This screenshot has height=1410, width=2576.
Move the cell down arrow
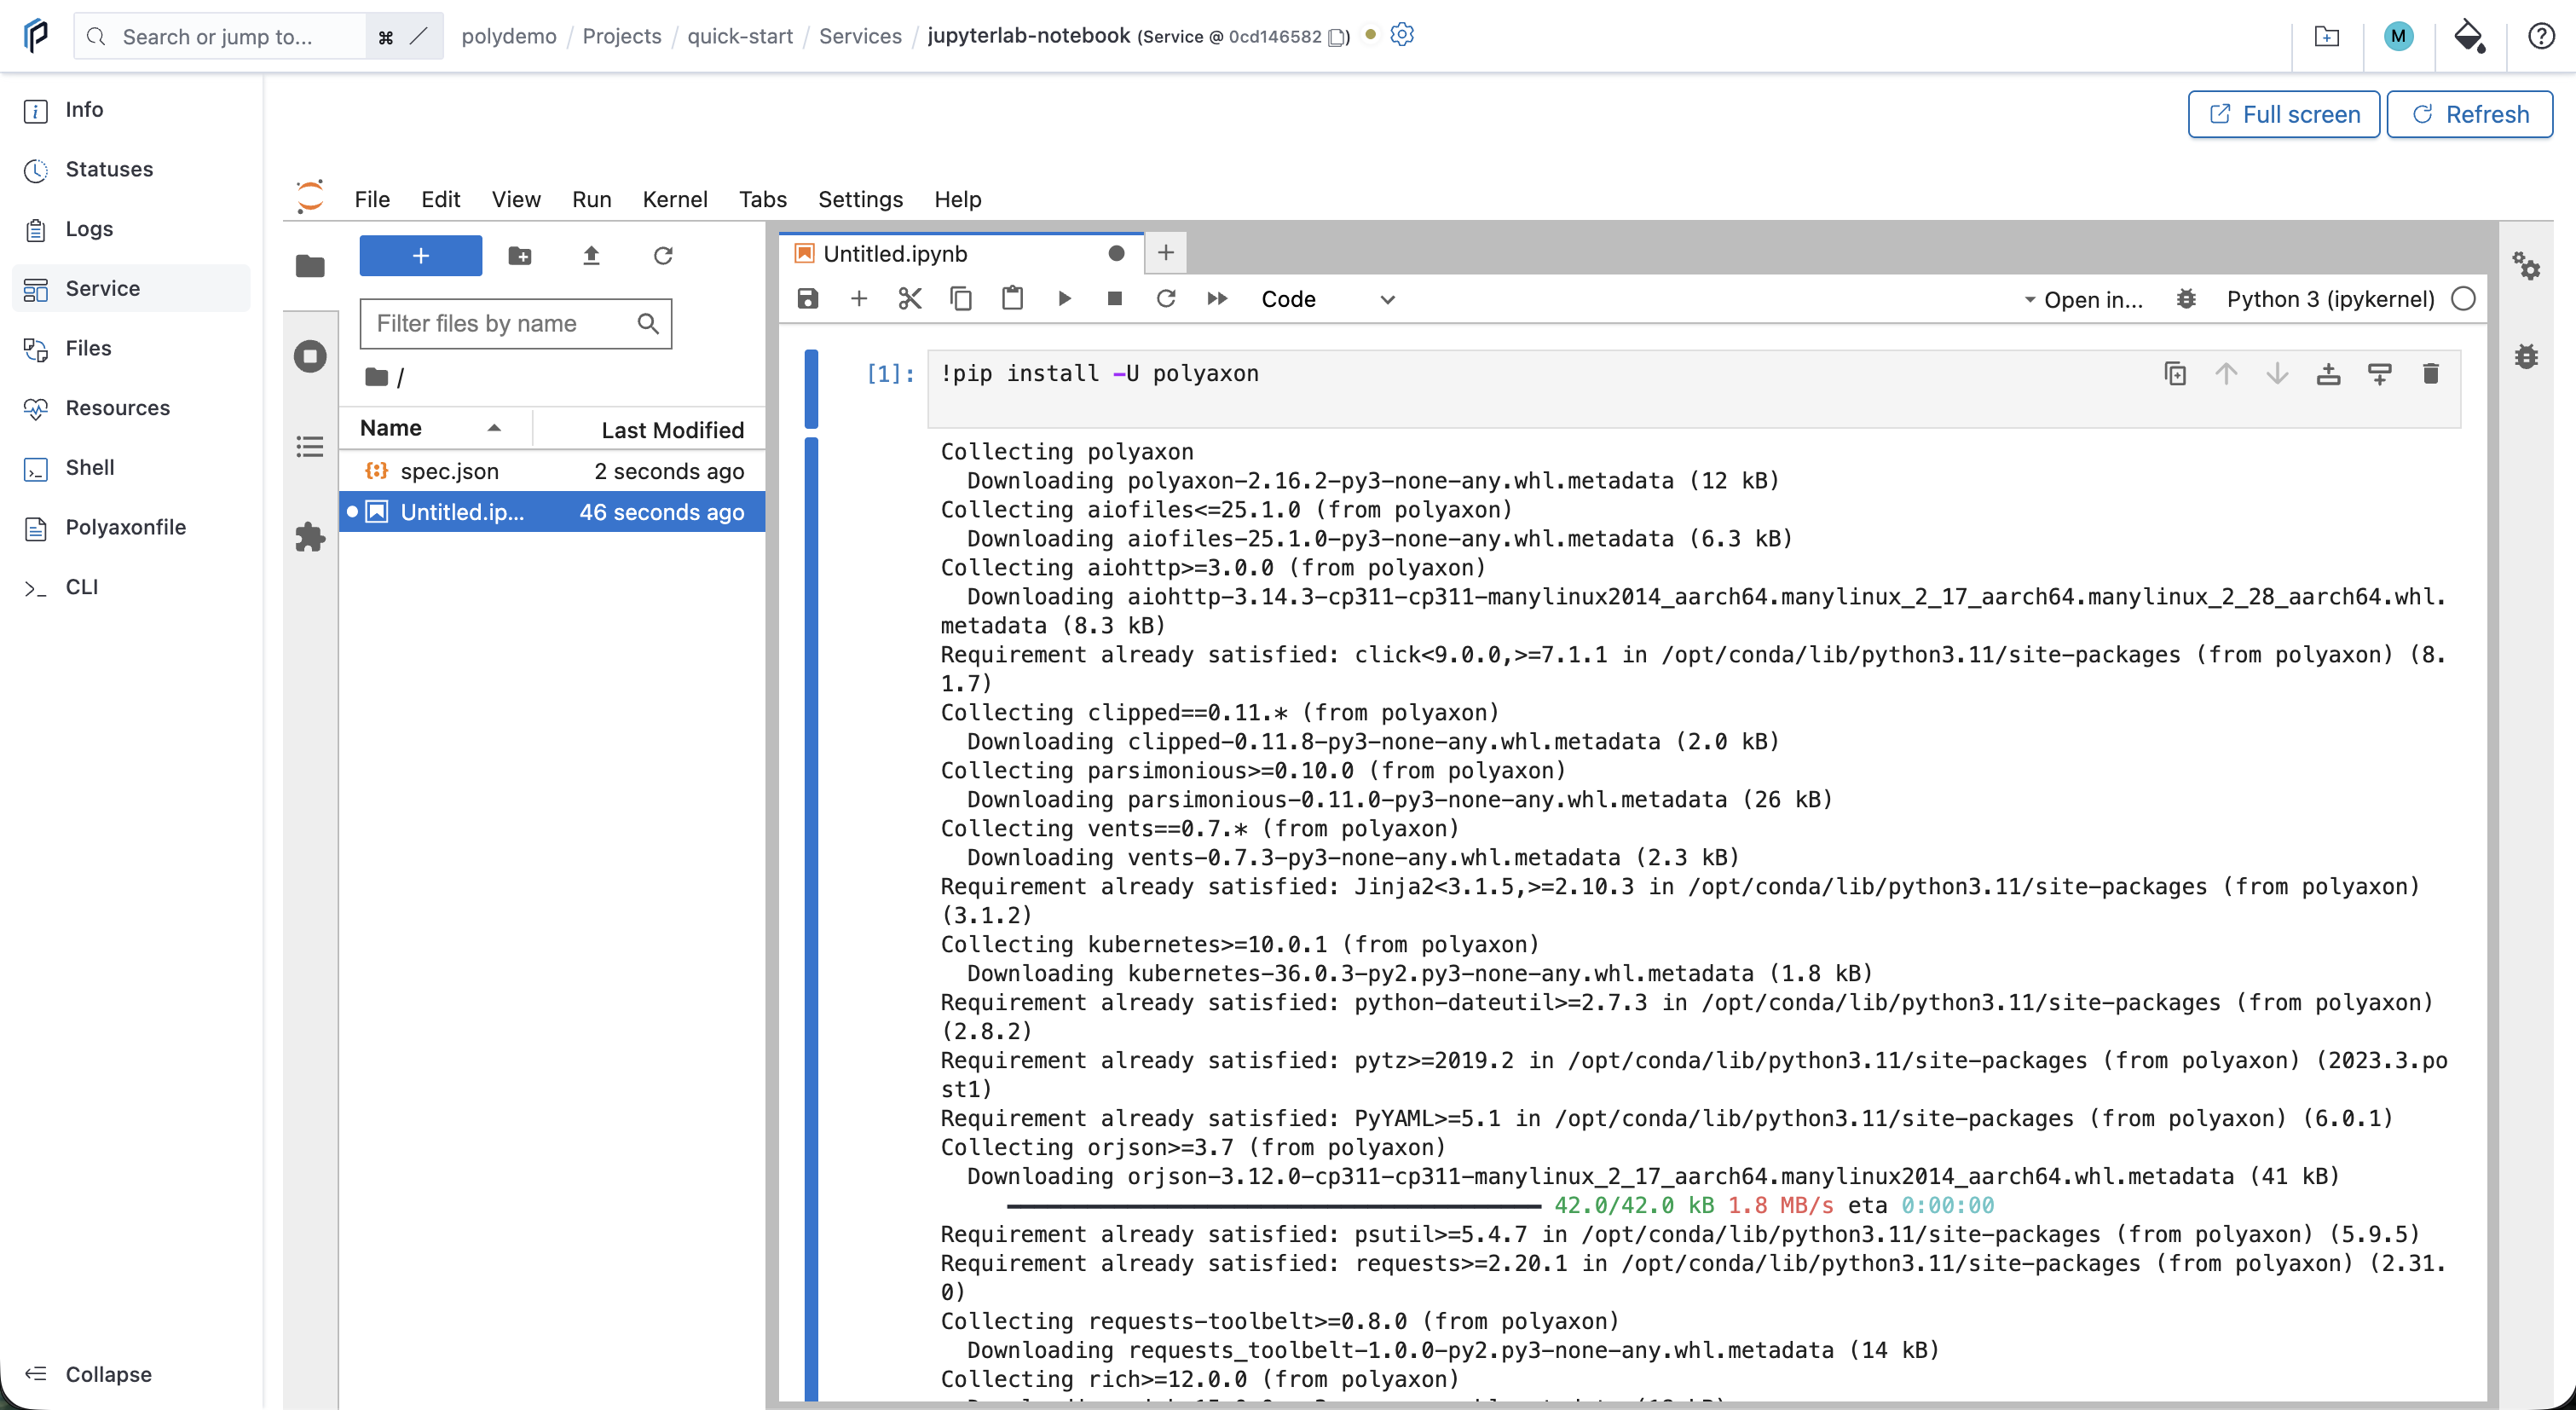(x=2277, y=374)
